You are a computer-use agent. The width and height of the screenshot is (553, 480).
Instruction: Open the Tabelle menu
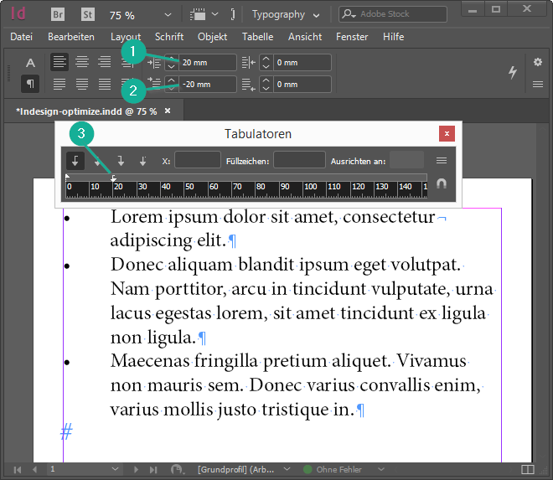tap(257, 37)
